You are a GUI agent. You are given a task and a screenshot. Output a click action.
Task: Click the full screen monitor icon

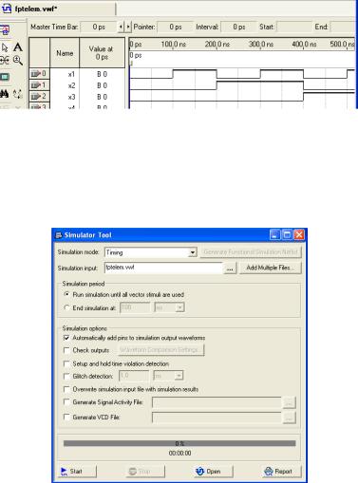tap(5, 77)
